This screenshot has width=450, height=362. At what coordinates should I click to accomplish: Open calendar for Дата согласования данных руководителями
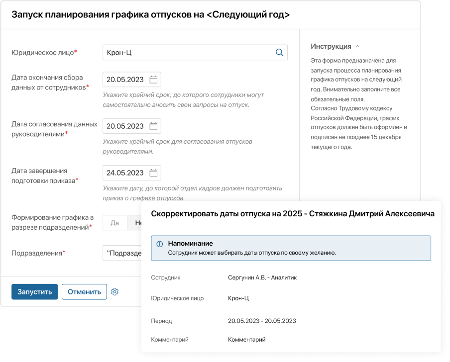[153, 126]
